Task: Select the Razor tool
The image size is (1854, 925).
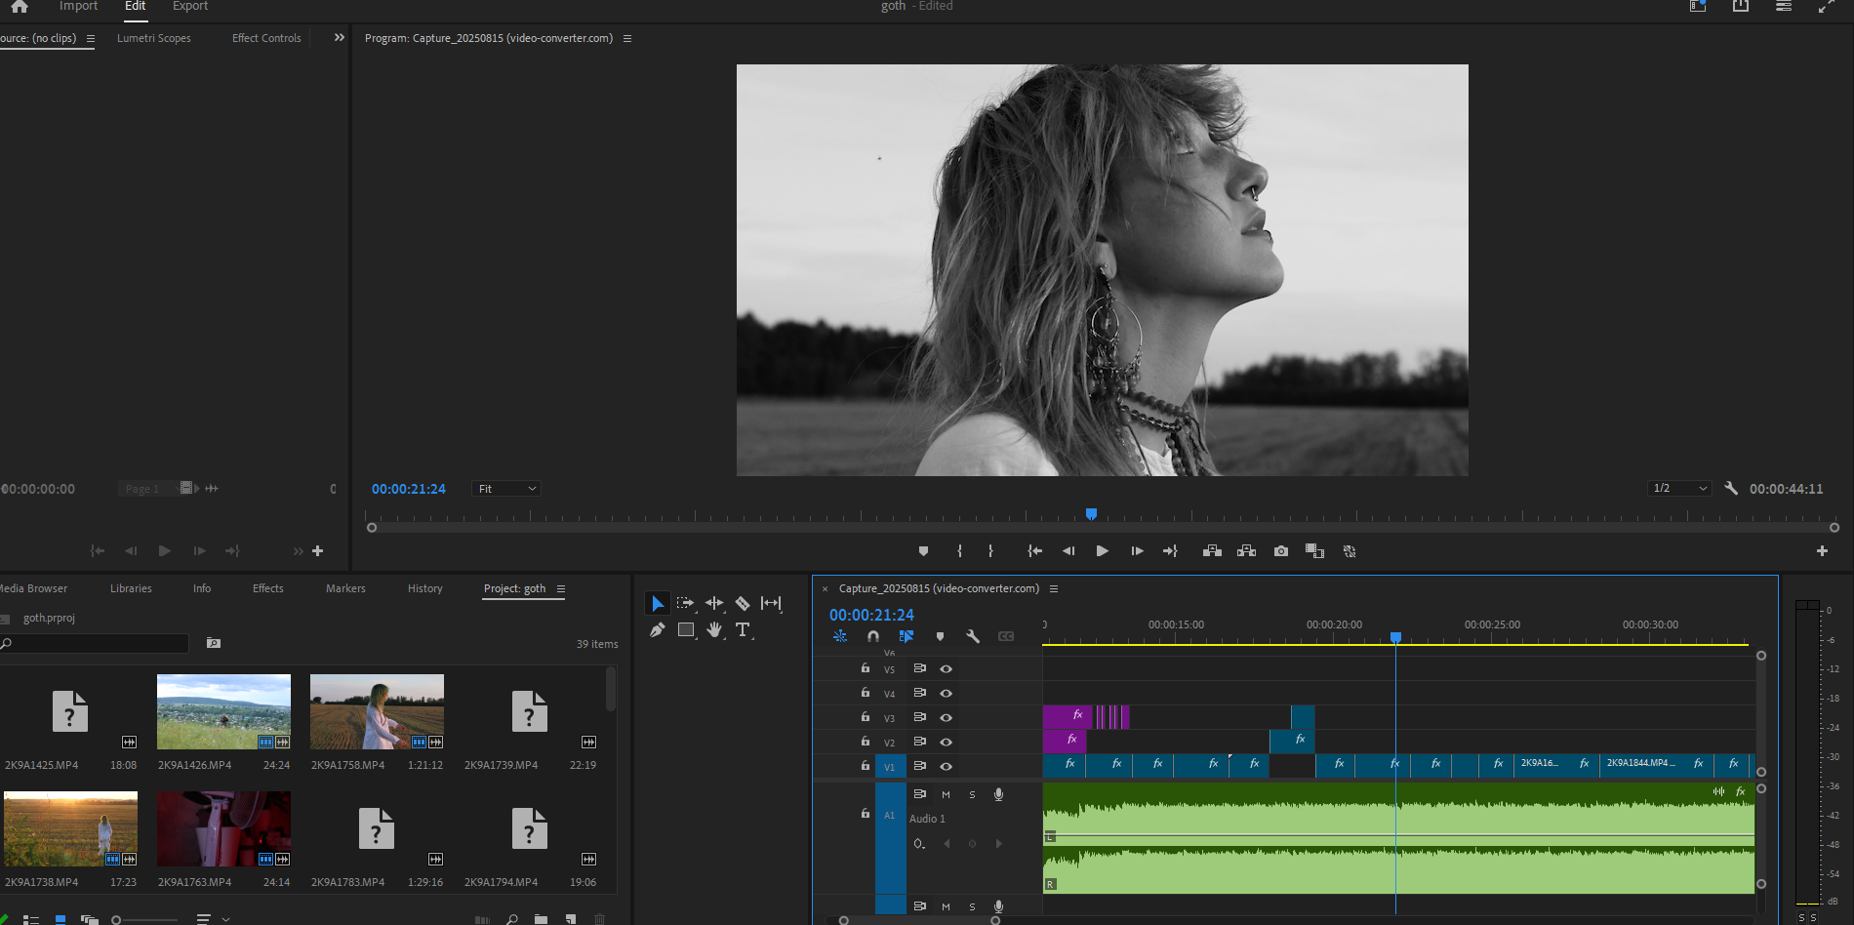Action: click(743, 603)
